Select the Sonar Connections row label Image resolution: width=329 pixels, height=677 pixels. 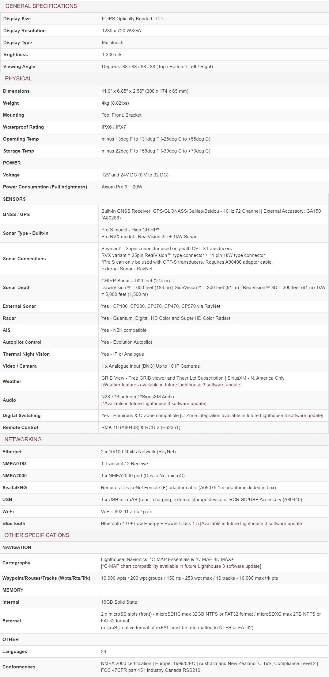[x=24, y=259]
